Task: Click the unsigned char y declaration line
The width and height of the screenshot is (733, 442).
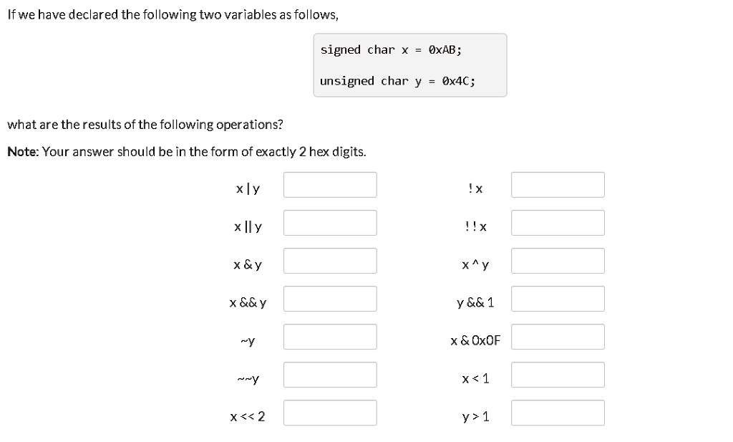Action: pyautogui.click(x=397, y=81)
